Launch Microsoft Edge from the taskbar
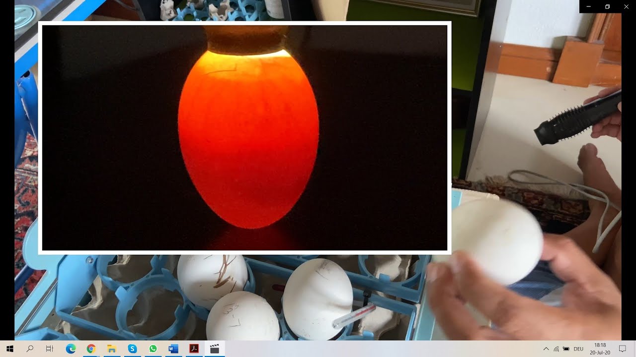This screenshot has width=636, height=357. pyautogui.click(x=71, y=349)
